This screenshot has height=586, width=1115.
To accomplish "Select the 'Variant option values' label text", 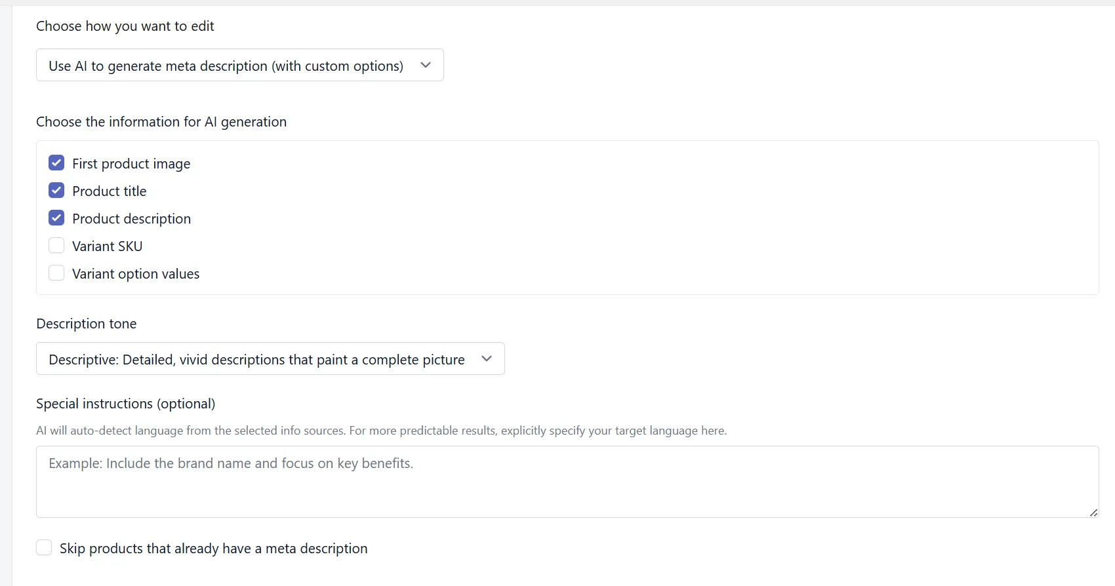I will pos(136,273).
